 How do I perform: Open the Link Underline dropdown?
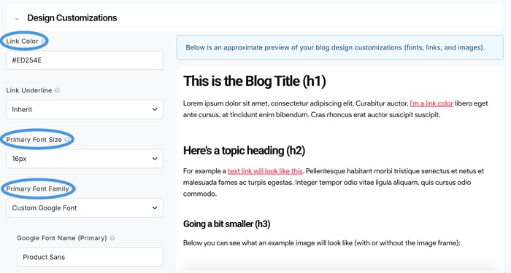[85, 109]
